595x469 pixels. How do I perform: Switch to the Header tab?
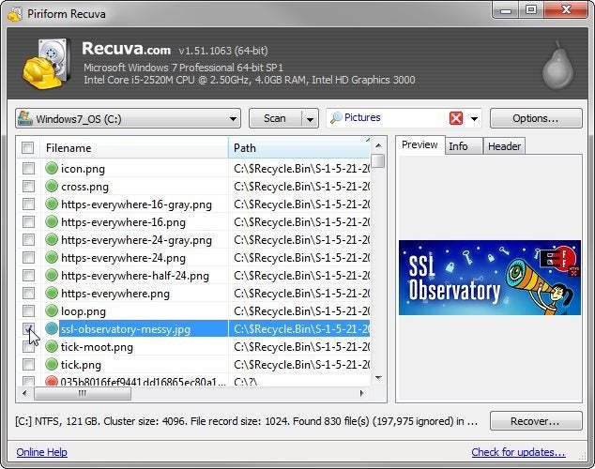(x=504, y=146)
